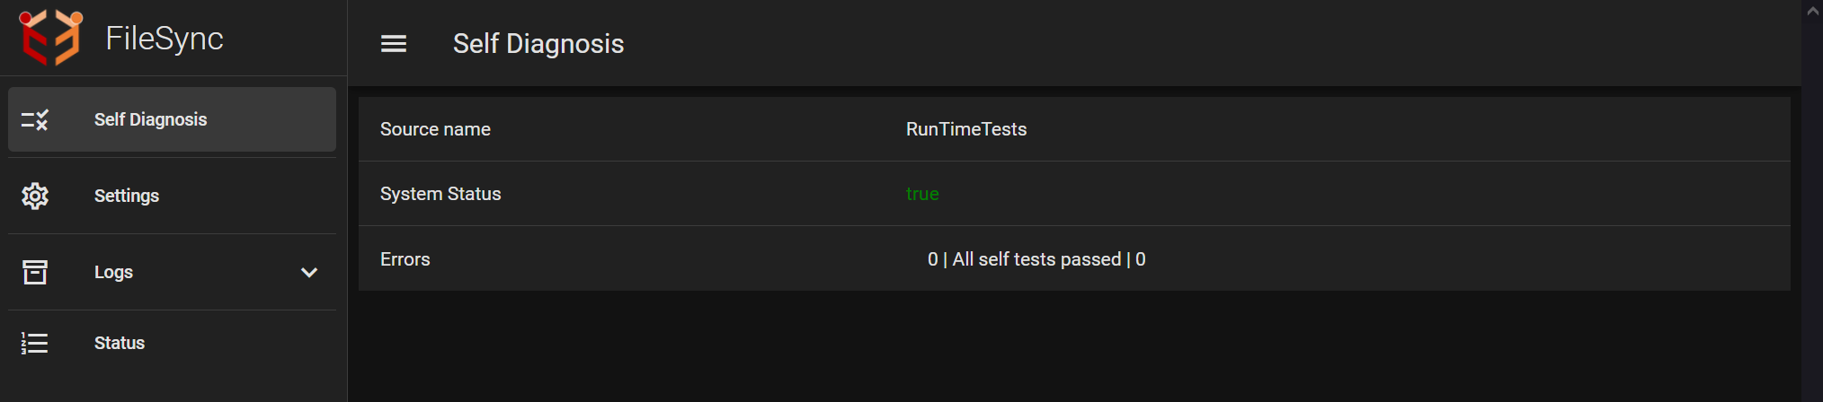
Task: Expand the Logs submenu chevron
Action: pyautogui.click(x=309, y=272)
